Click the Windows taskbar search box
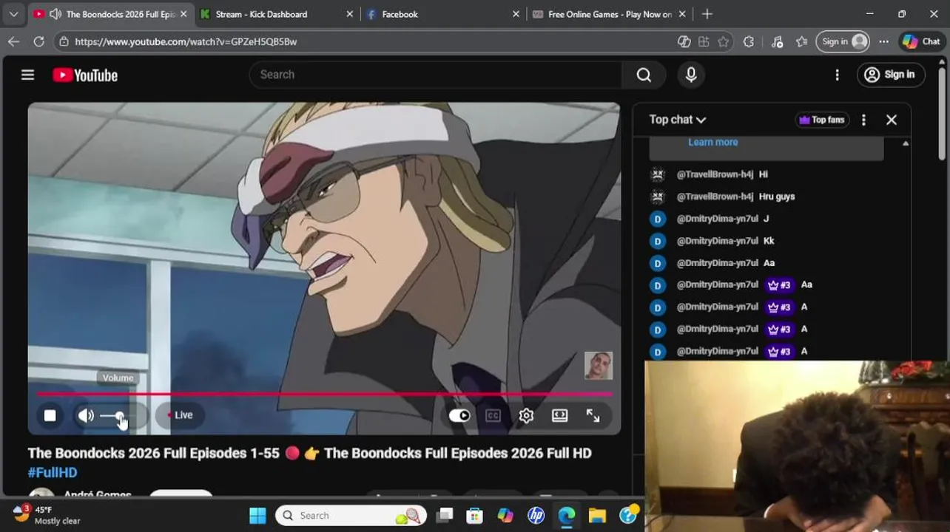Viewport: 950px width, 532px height. pos(351,515)
